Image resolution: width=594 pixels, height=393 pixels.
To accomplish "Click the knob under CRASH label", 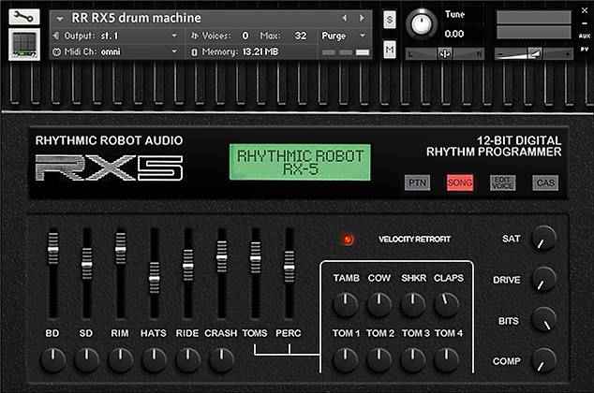I will (x=222, y=360).
